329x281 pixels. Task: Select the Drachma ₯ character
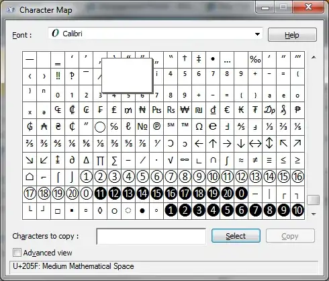coord(269,110)
